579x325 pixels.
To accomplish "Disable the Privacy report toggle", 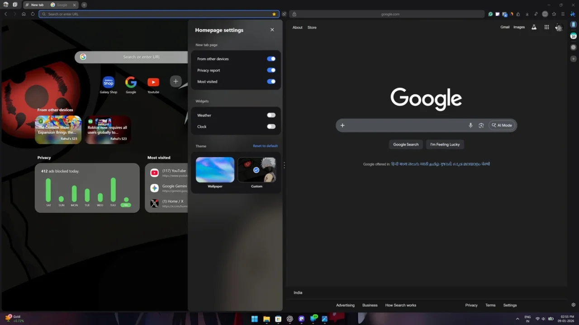I will click(271, 70).
